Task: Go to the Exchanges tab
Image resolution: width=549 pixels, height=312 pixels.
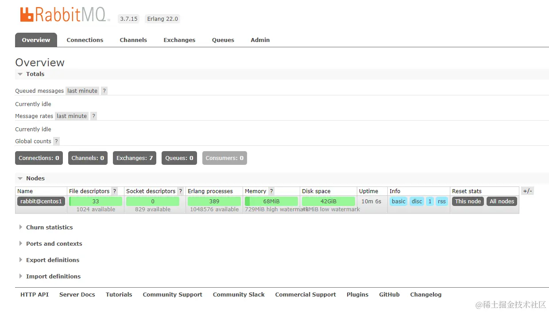Action: 179,40
